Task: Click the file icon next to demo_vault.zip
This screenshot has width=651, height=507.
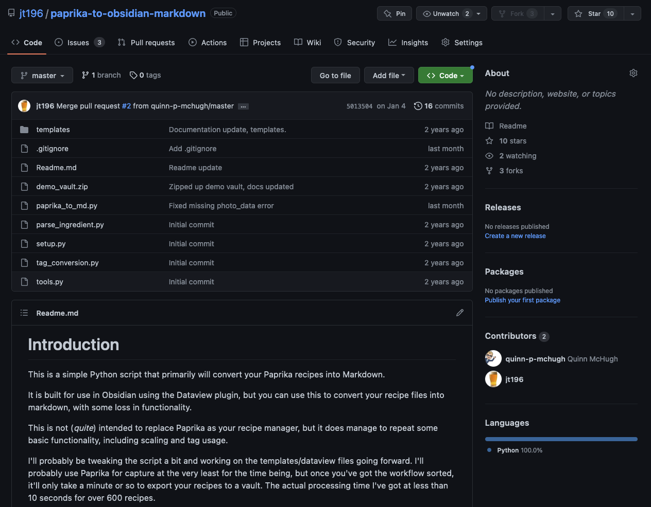Action: point(24,187)
